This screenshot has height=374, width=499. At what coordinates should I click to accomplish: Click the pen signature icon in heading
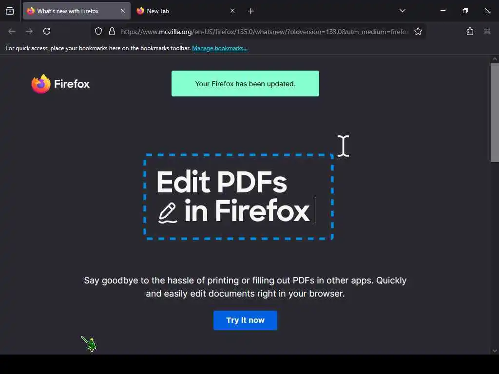click(x=168, y=213)
